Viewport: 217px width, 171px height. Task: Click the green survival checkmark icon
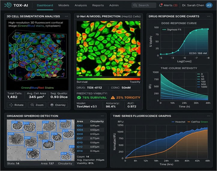tap(79, 98)
